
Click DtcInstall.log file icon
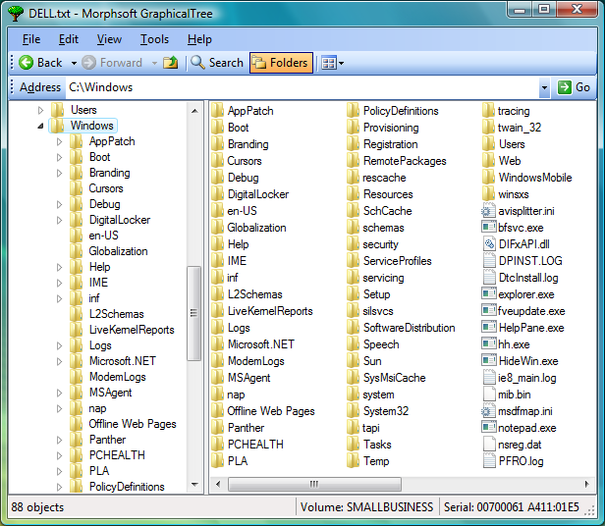489,278
